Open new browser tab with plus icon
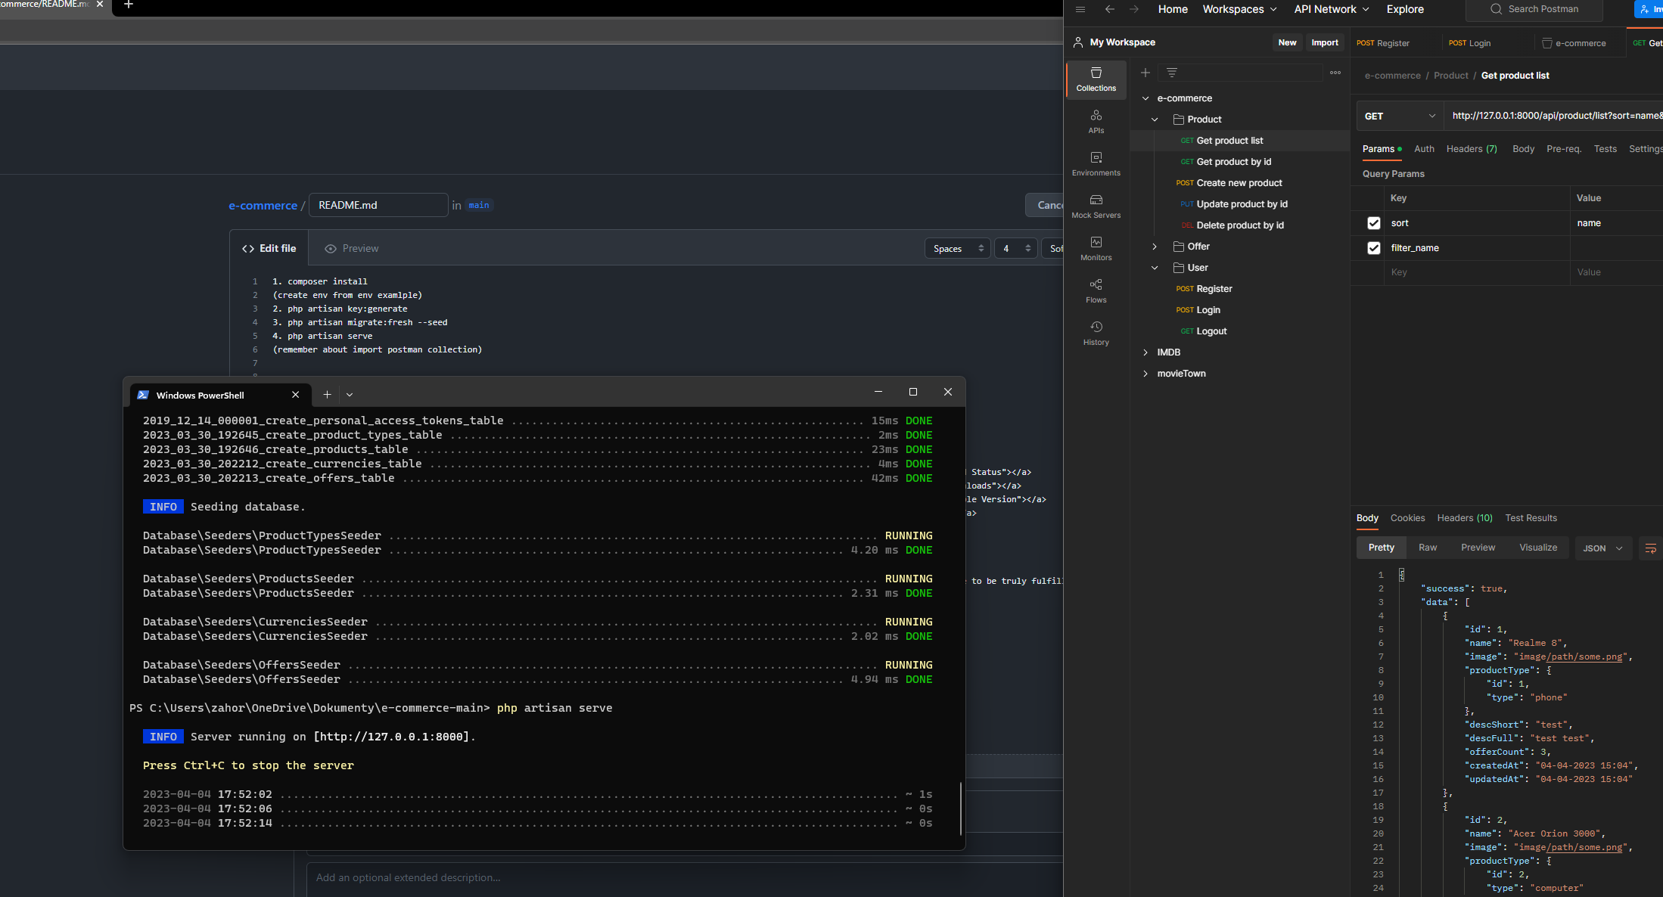The width and height of the screenshot is (1663, 897). tap(129, 5)
